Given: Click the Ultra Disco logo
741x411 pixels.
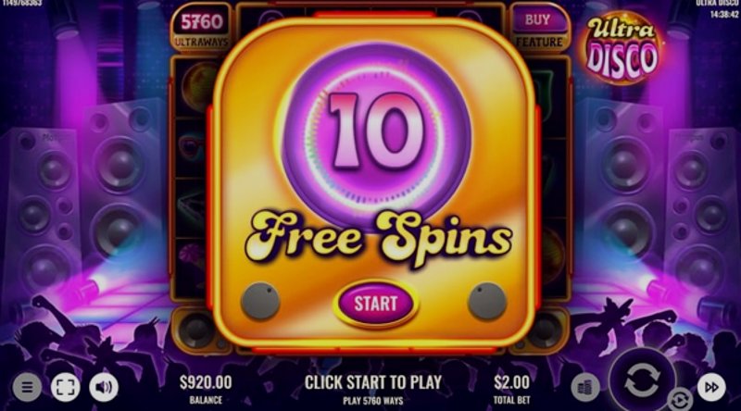Looking at the screenshot, I should pyautogui.click(x=622, y=48).
